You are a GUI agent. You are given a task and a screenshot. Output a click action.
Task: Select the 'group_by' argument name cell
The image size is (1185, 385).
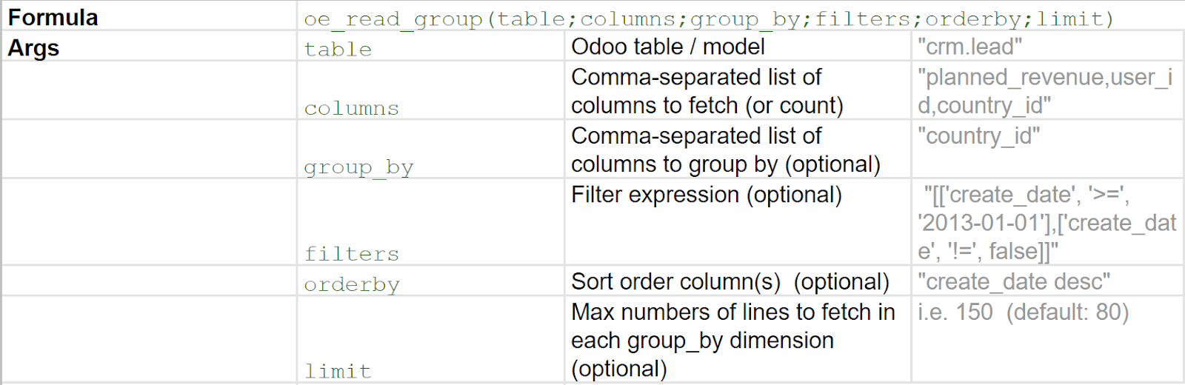[358, 168]
